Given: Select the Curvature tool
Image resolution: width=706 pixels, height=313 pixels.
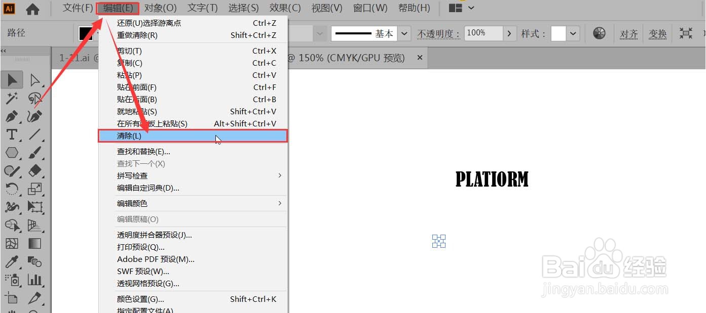Looking at the screenshot, I should pos(34,116).
